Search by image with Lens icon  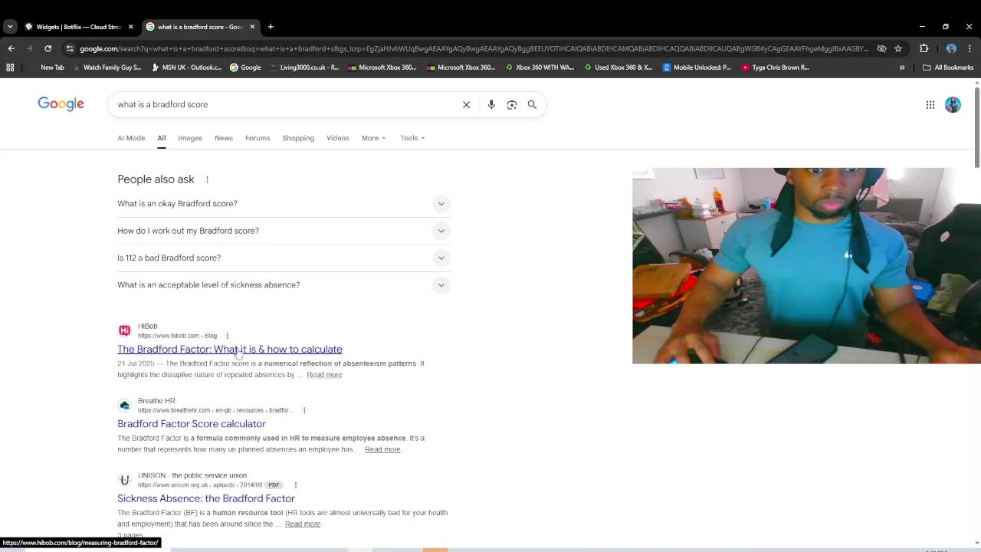click(512, 104)
